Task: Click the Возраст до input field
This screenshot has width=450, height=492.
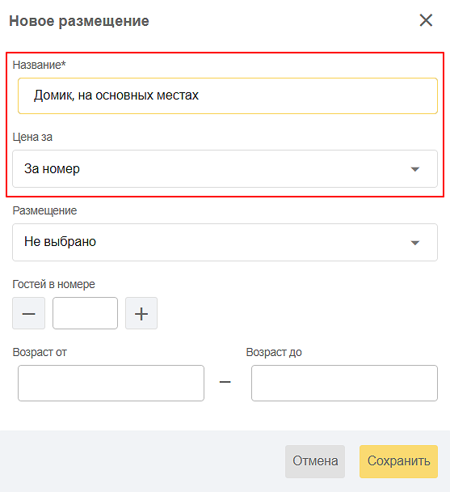Action: pyautogui.click(x=344, y=383)
